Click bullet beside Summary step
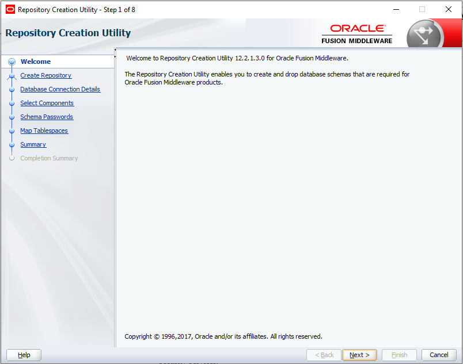 tap(12, 145)
